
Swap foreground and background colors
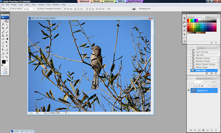point(7,60)
